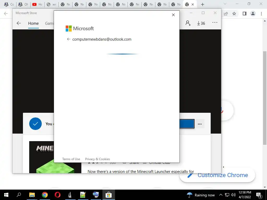
Task: Click the Microsoft Store back arrow
Action: pos(19,23)
